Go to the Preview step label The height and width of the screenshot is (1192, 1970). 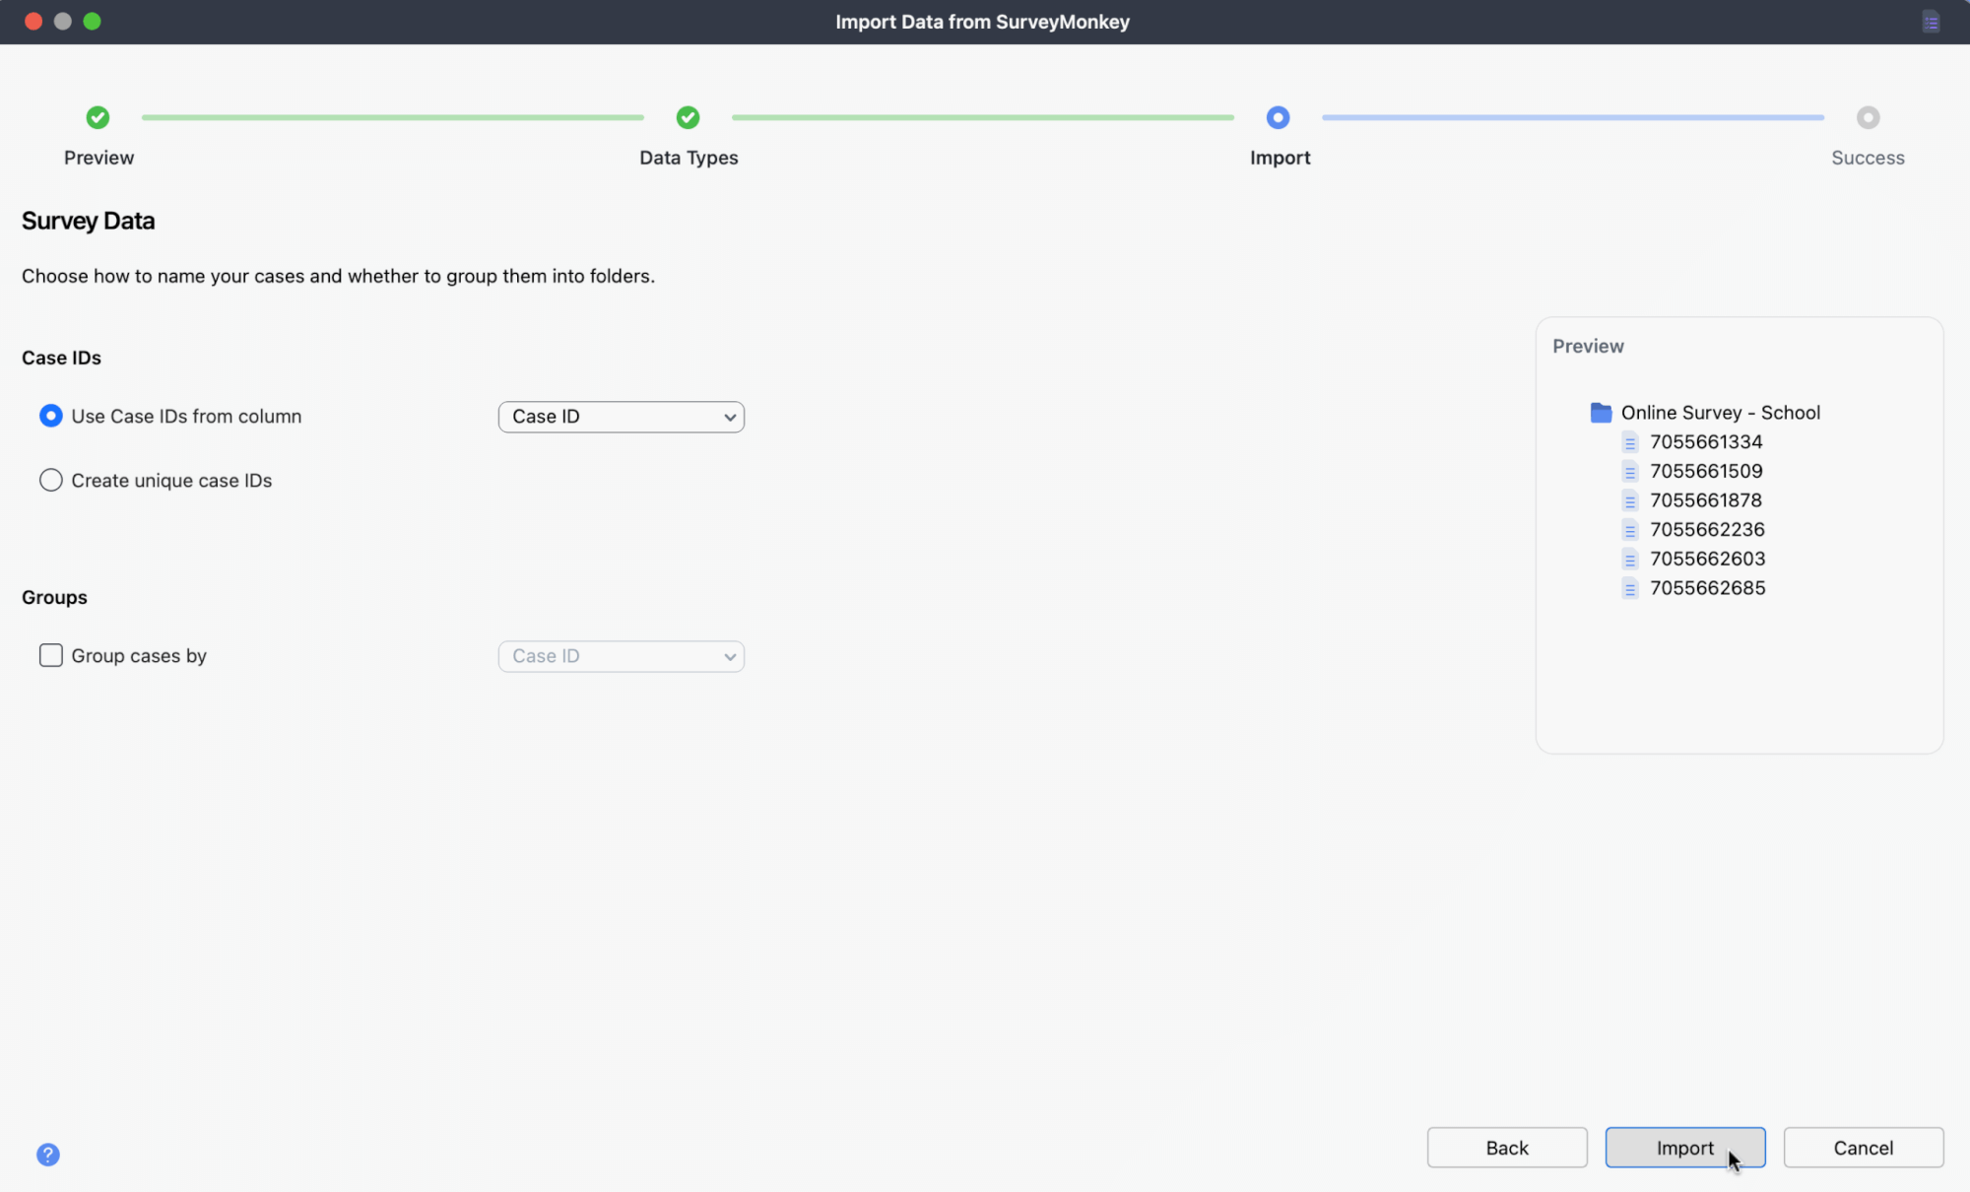pyautogui.click(x=98, y=158)
